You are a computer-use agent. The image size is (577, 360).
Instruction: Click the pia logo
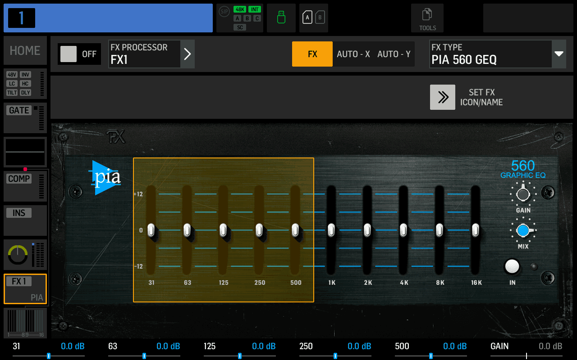105,178
